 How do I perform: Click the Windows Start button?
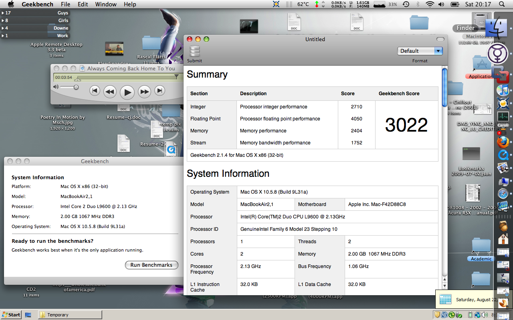coord(11,315)
